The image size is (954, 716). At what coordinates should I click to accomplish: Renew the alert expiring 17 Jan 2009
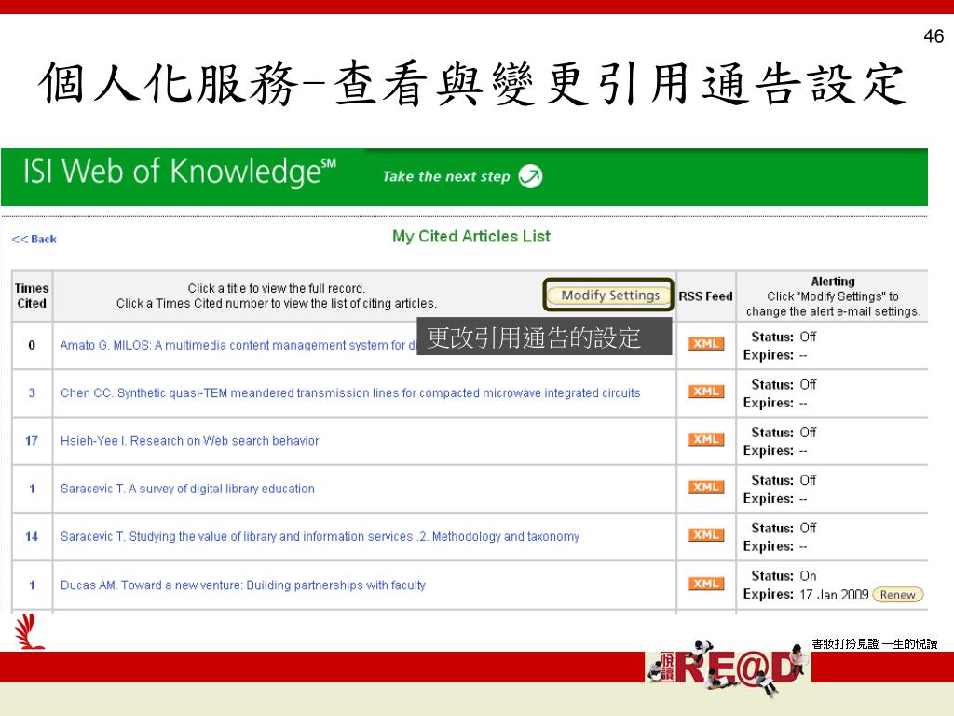tap(897, 595)
